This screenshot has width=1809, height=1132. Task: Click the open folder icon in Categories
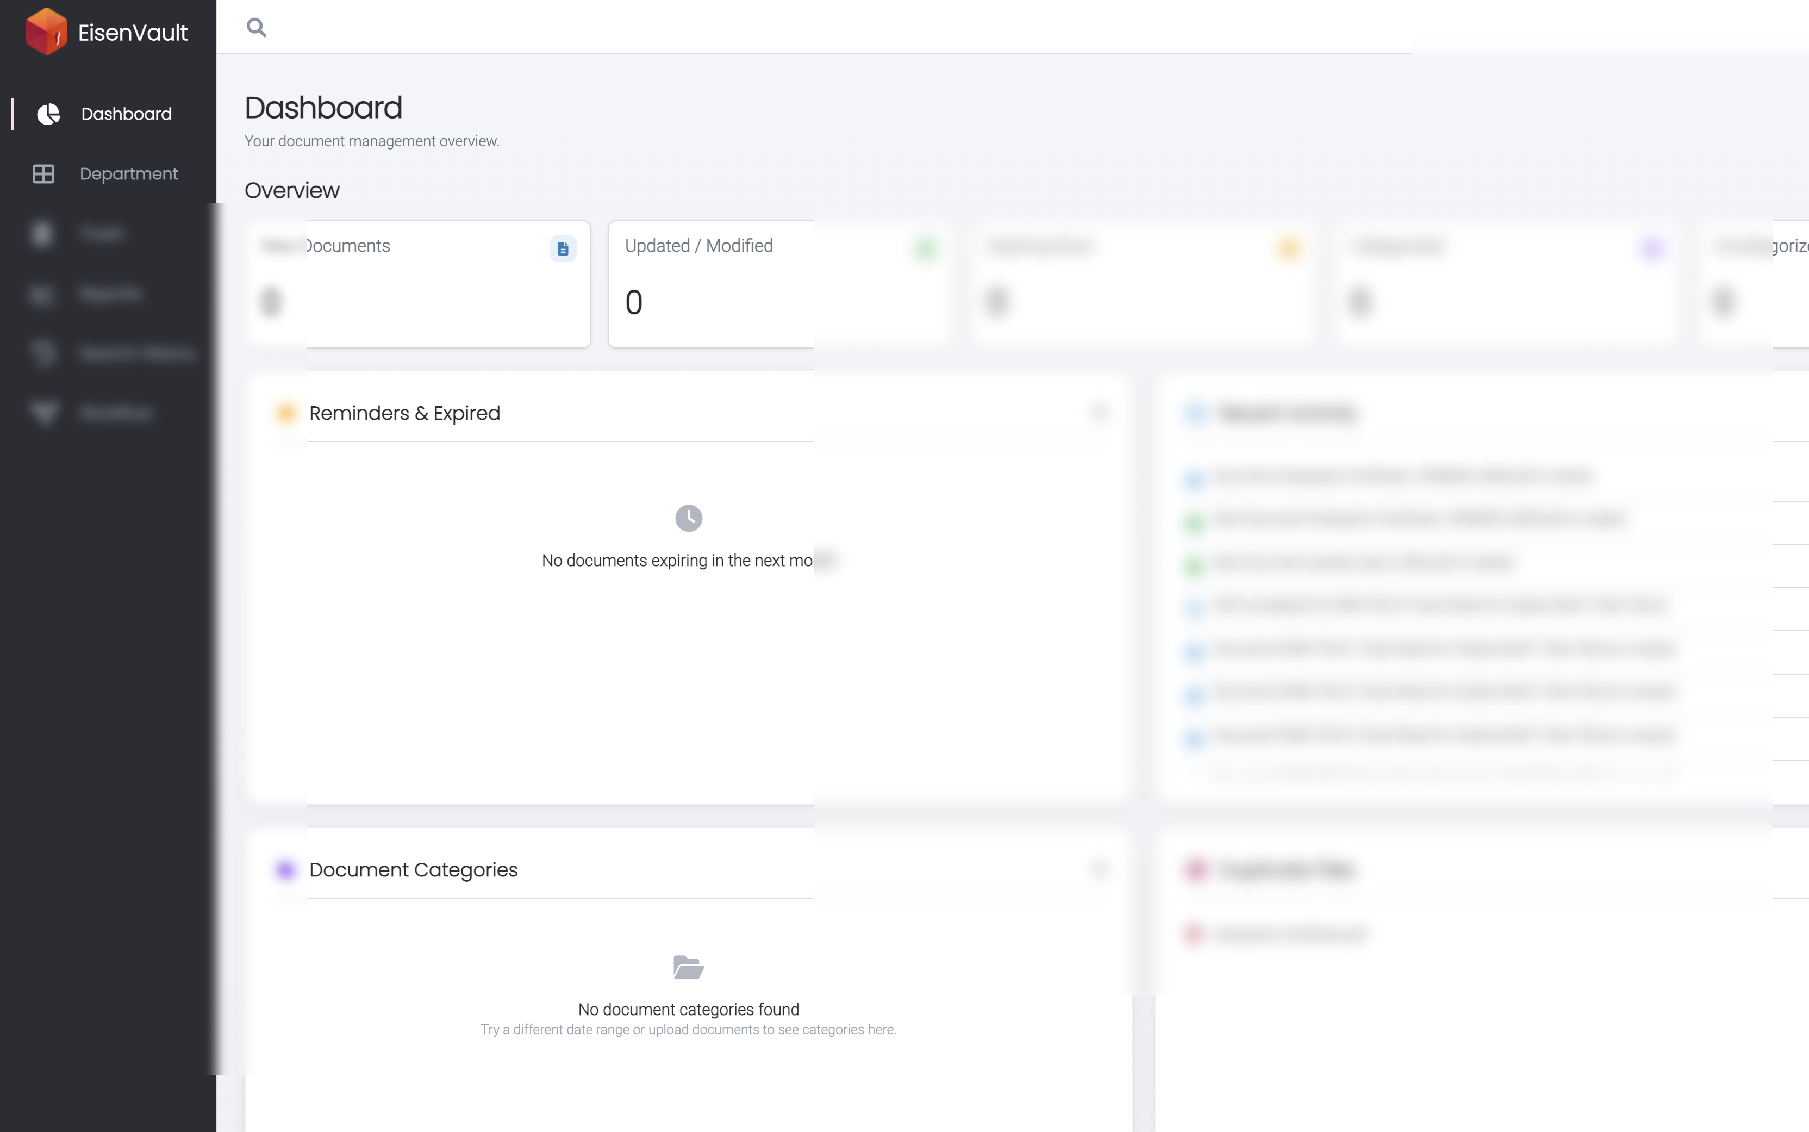coord(689,967)
